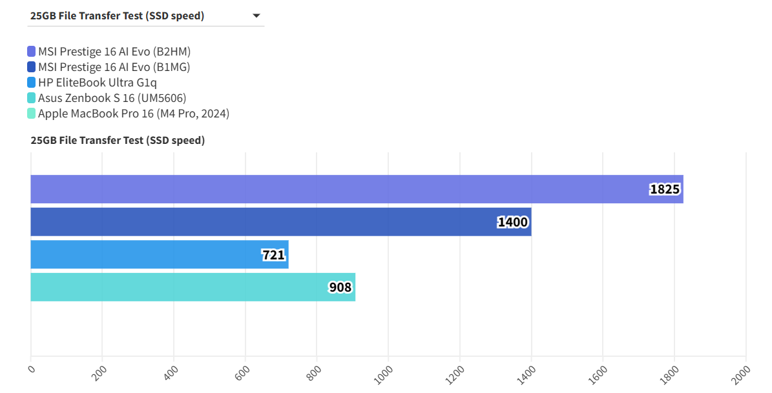The image size is (772, 393).
Task: Click the dropdown arrow caret
Action: pyautogui.click(x=256, y=16)
